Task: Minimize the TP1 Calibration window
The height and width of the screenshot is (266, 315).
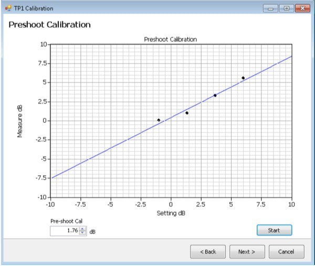Action: click(x=271, y=8)
